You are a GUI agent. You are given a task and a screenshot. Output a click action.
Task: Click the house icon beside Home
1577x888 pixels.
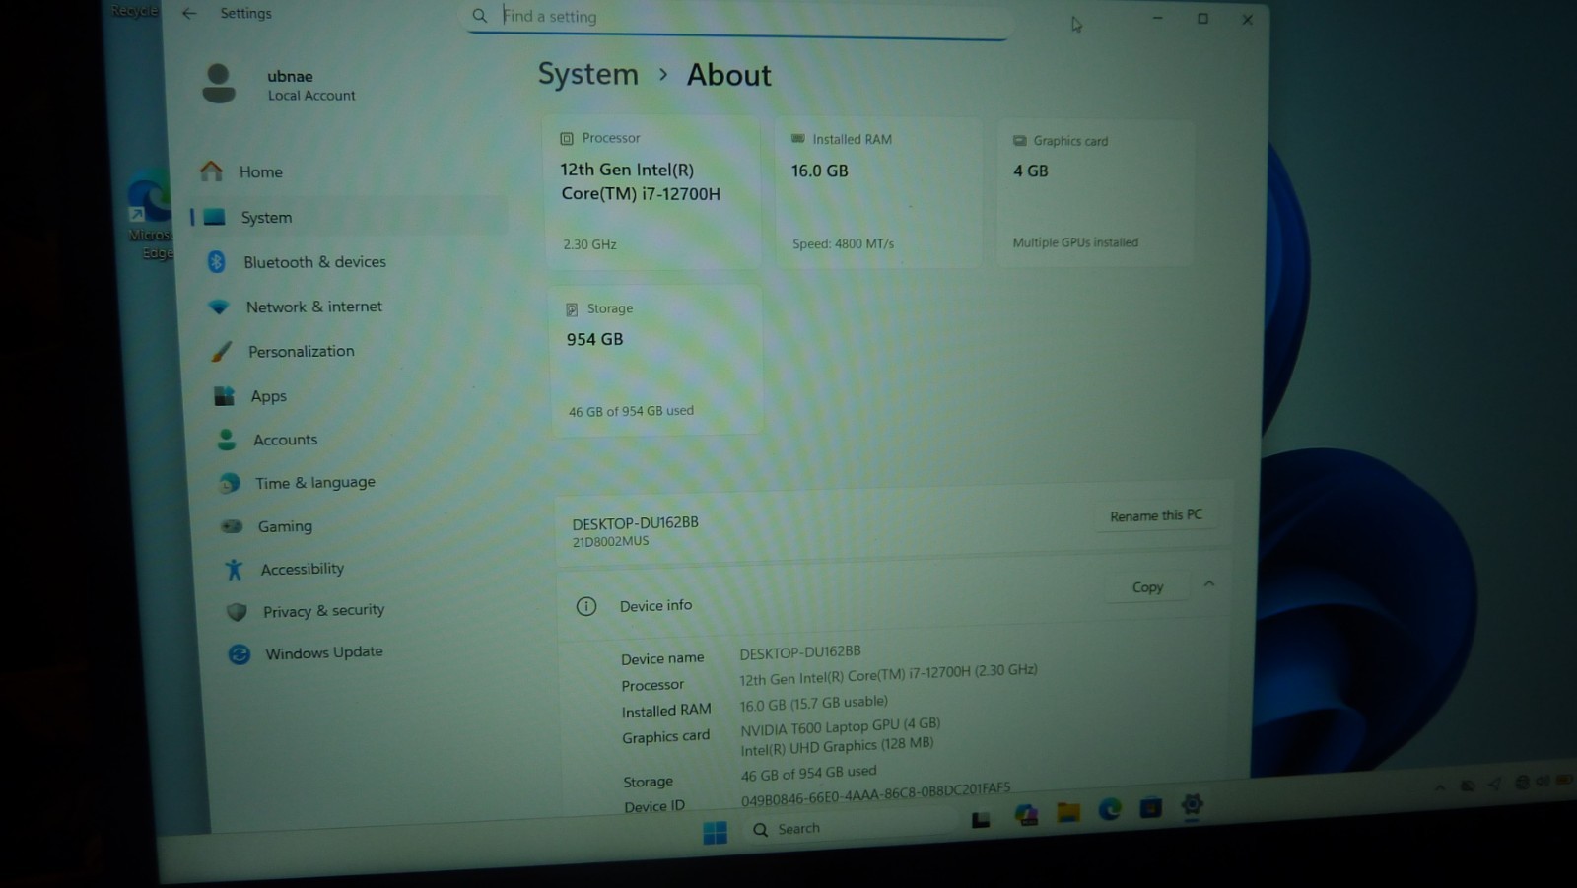(x=211, y=171)
